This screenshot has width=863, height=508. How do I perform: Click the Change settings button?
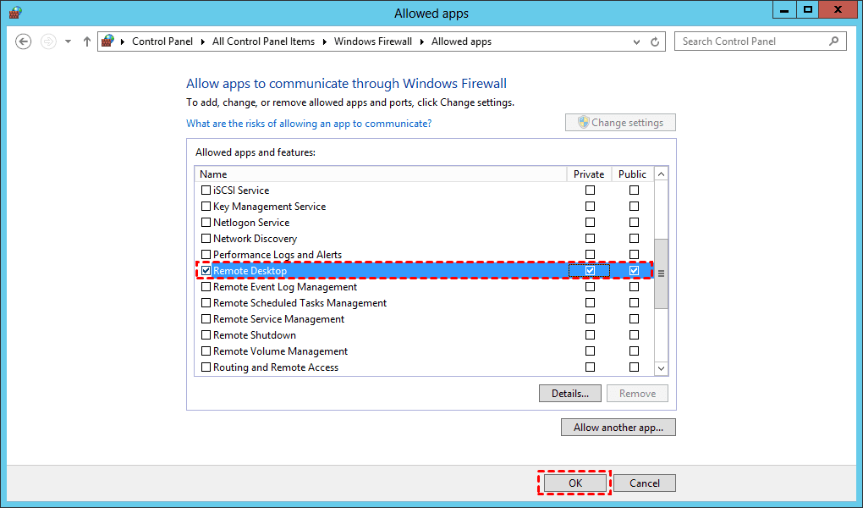(x=620, y=122)
